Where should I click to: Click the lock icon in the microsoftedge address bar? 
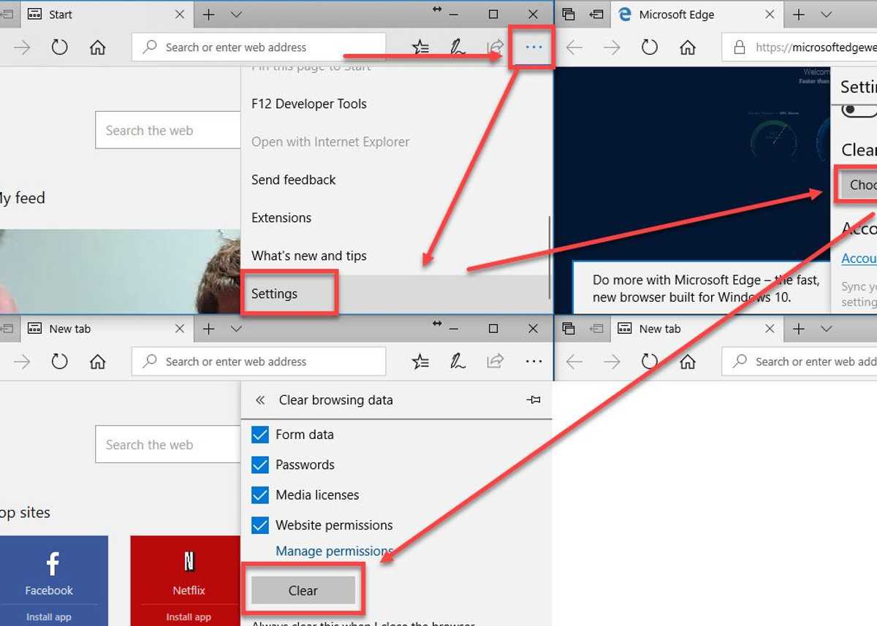pyautogui.click(x=740, y=47)
